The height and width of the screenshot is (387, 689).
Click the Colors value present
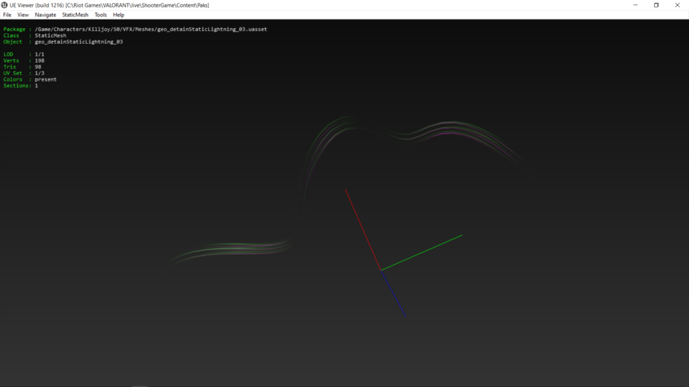[46, 79]
